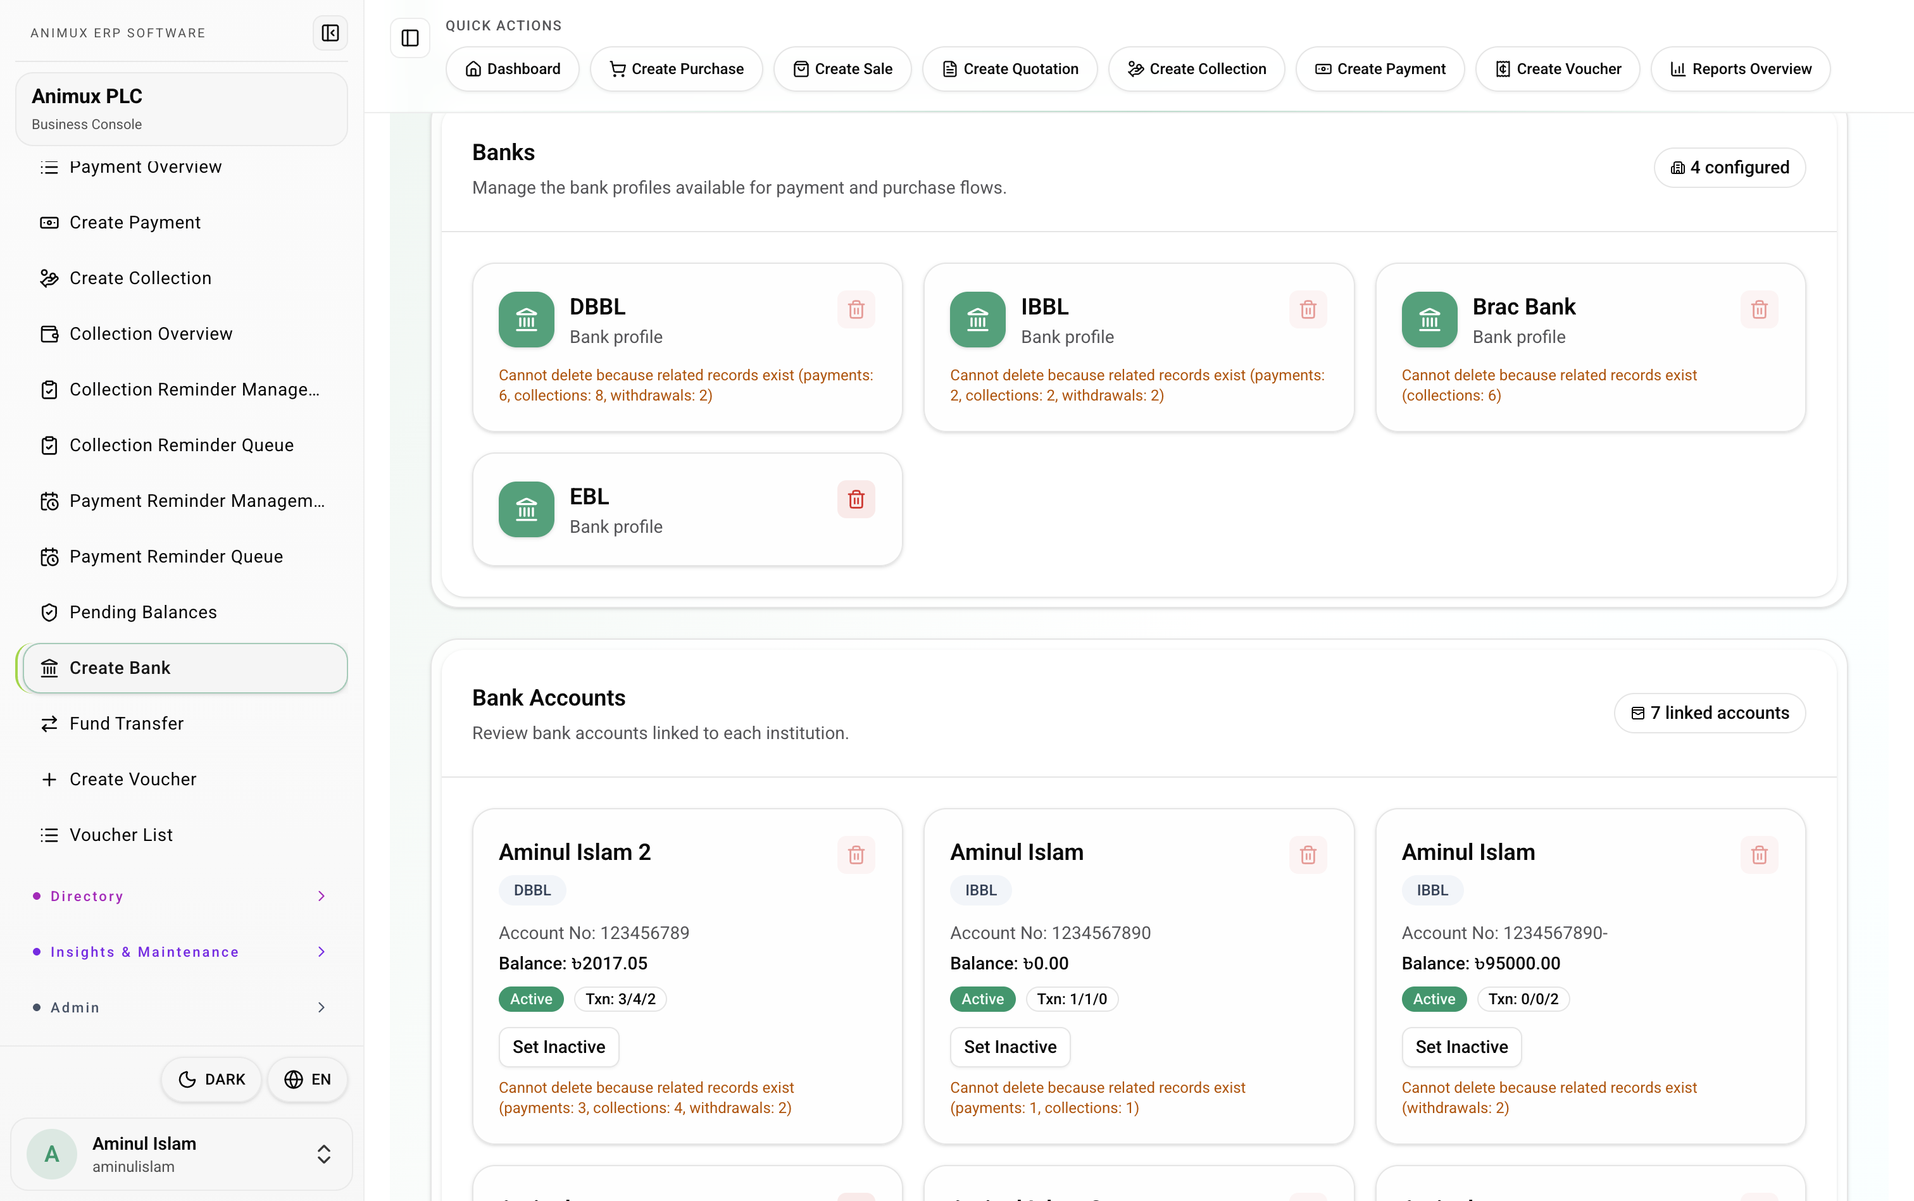Delete the IBBL bank profile
Image resolution: width=1914 pixels, height=1201 pixels.
[1308, 309]
